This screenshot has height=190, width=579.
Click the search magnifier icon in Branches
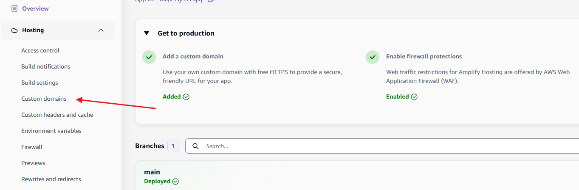click(x=195, y=146)
